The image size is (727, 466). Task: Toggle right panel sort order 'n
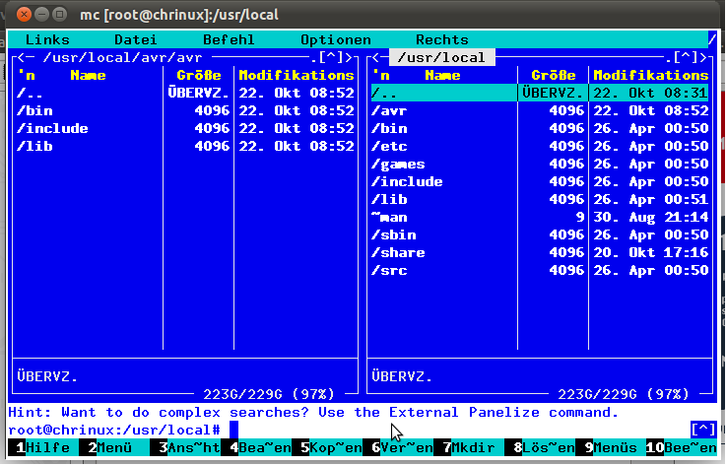click(x=381, y=75)
